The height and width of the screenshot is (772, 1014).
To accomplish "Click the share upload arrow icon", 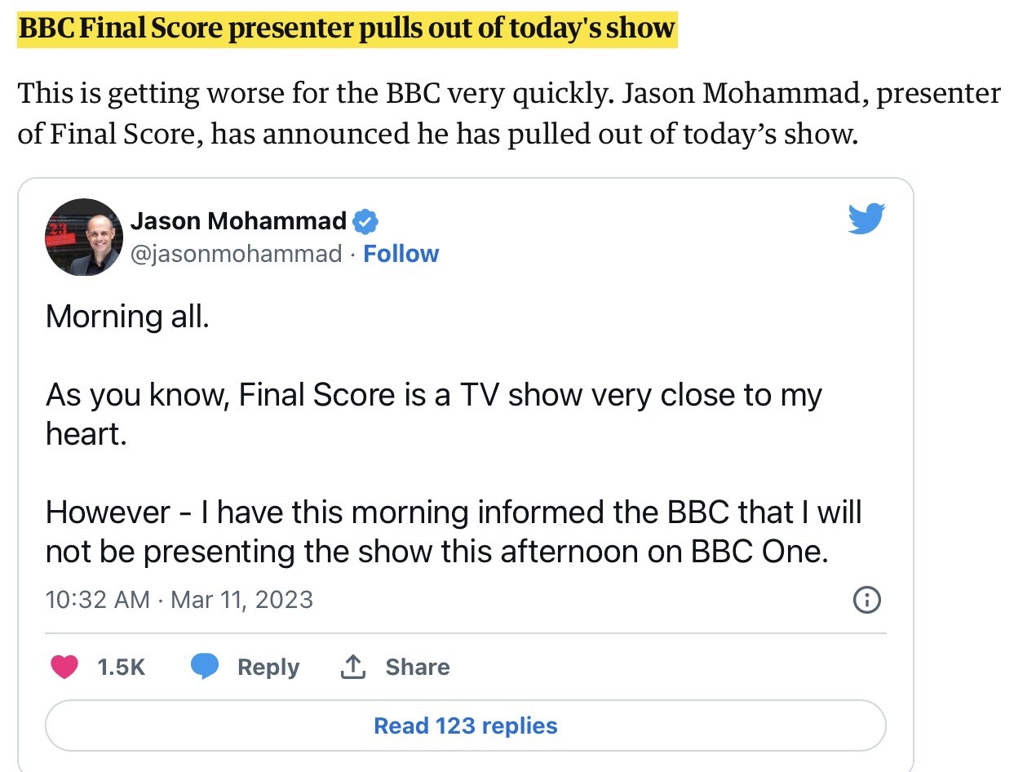I will [x=352, y=667].
